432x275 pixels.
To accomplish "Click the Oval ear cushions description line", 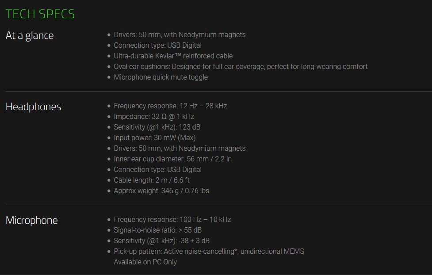I will click(241, 67).
